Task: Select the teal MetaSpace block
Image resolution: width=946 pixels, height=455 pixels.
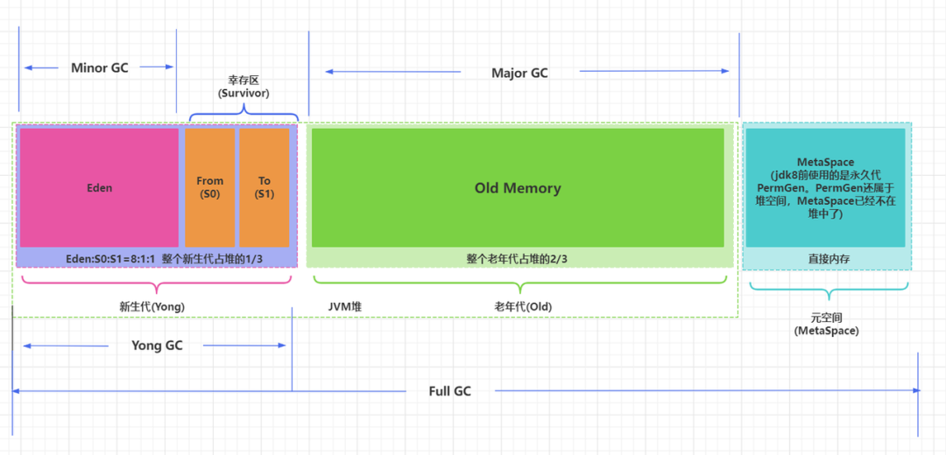Action: click(x=825, y=187)
